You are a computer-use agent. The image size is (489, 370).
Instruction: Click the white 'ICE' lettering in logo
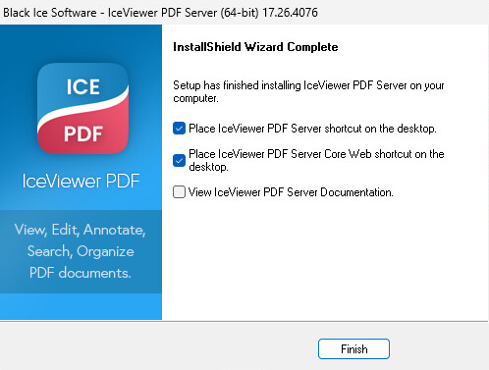(83, 87)
